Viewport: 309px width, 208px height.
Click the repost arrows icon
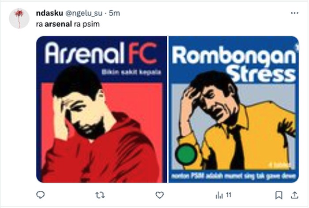100,195
